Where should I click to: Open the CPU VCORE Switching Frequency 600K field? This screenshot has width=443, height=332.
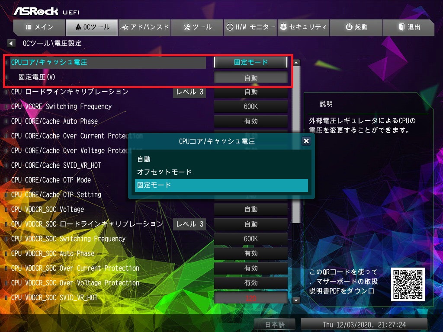[250, 107]
